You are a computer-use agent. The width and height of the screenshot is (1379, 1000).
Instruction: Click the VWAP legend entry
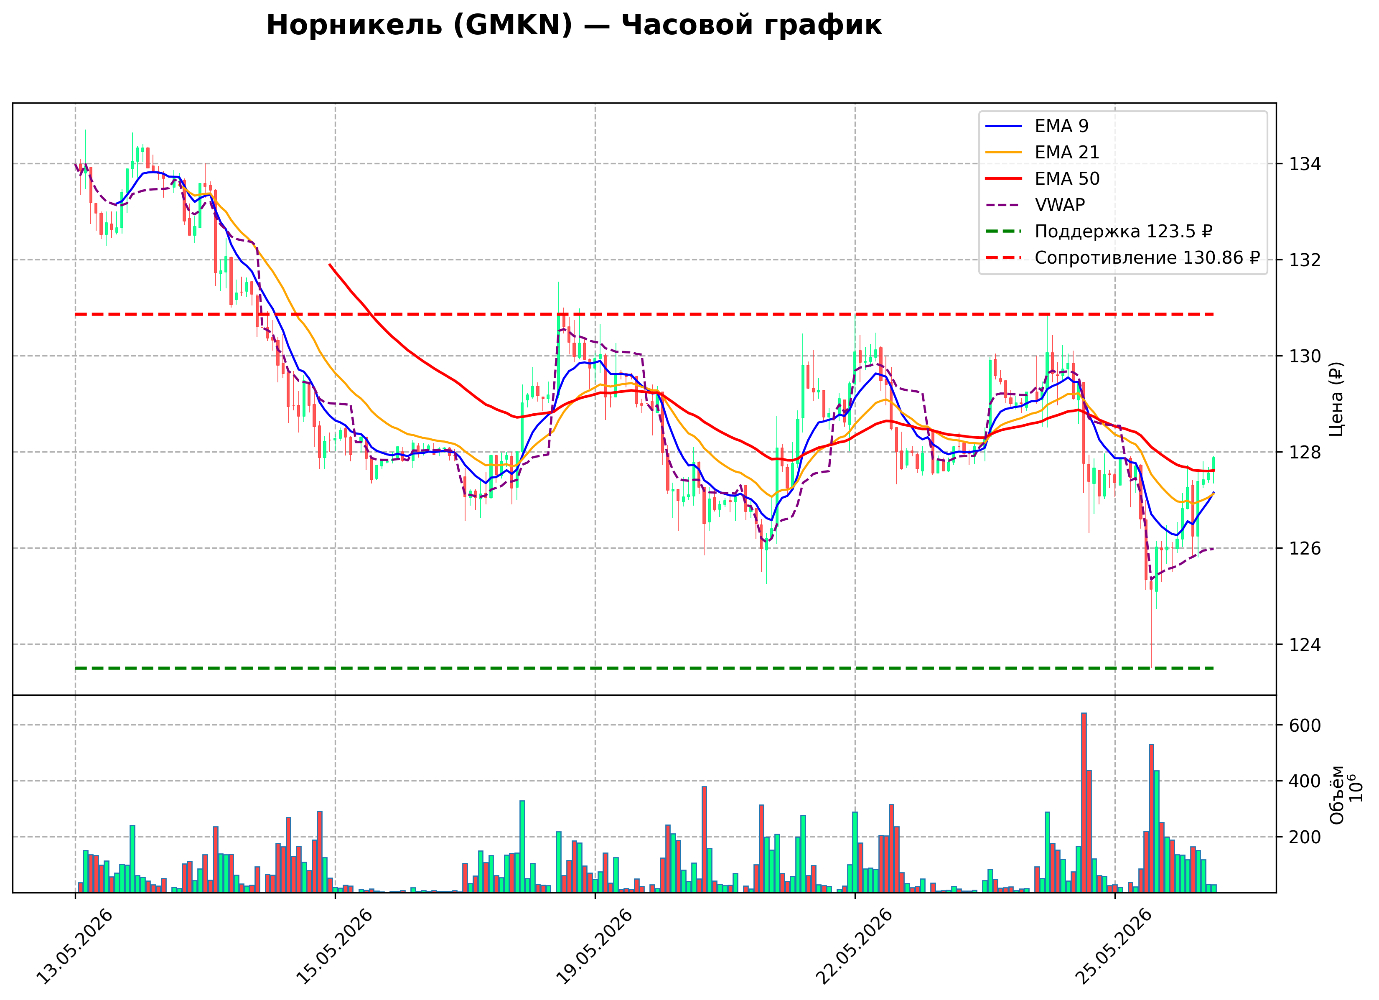click(x=1035, y=205)
